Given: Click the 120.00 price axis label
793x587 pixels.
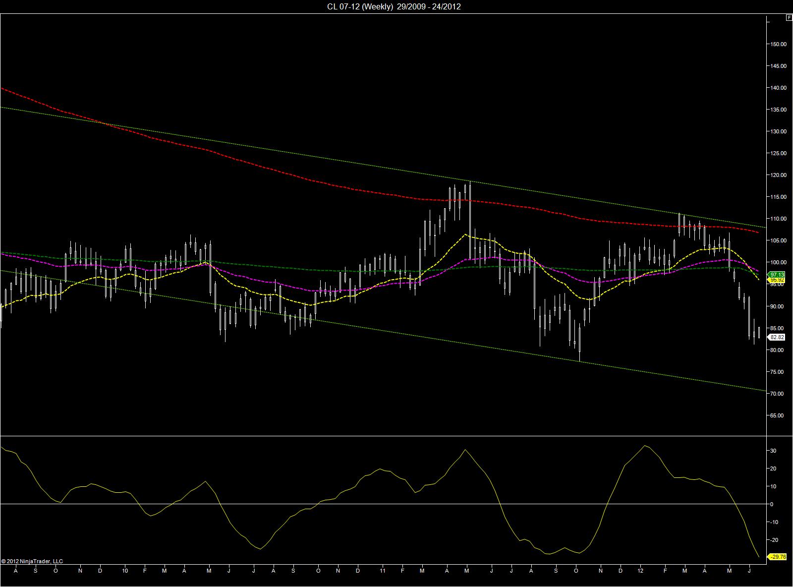Looking at the screenshot, I should pyautogui.click(x=778, y=175).
